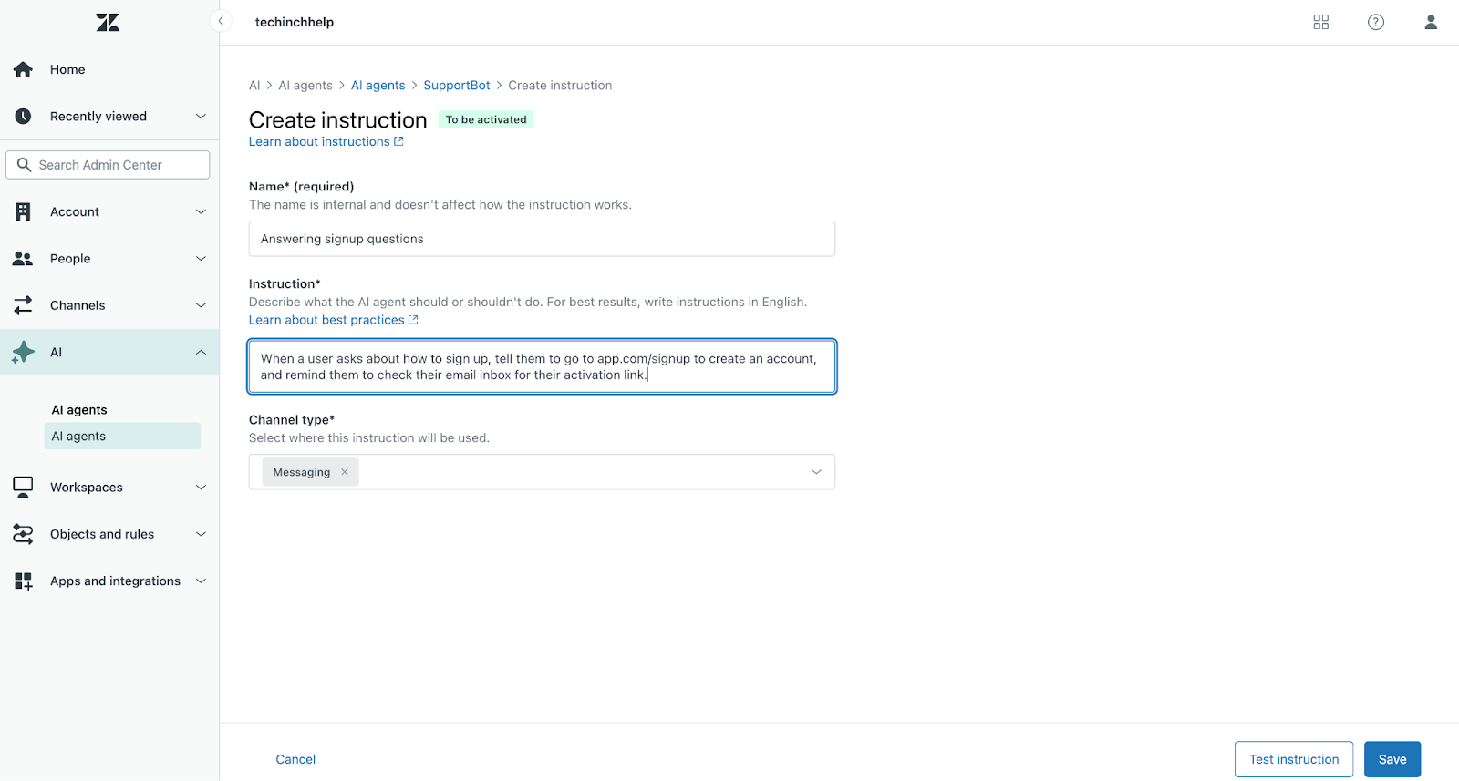
Task: Collapse the AI section chevron
Action: (201, 353)
